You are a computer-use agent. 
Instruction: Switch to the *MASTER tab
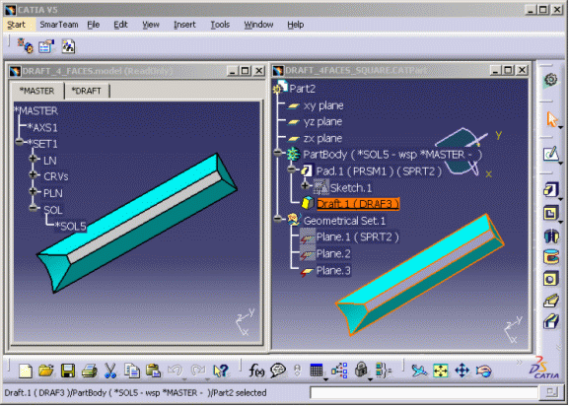[x=37, y=91]
